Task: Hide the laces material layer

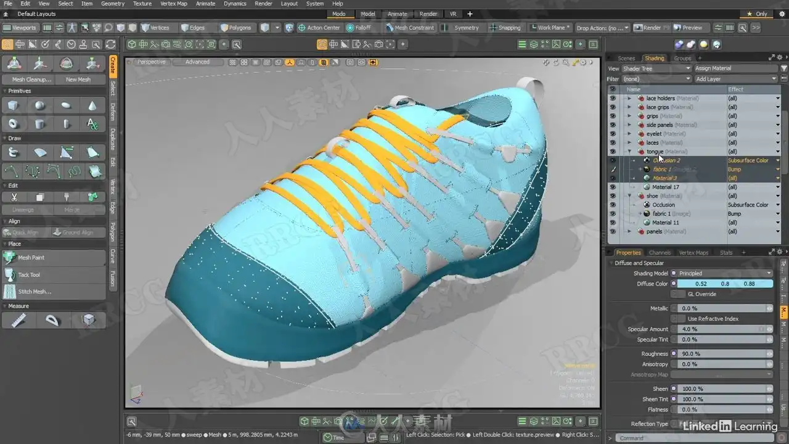Action: point(612,142)
